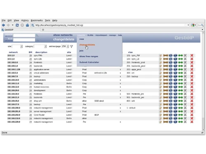The image size is (206, 154).
Task: Select 'join' in the networks dropdown menu
Action: [x=81, y=51]
